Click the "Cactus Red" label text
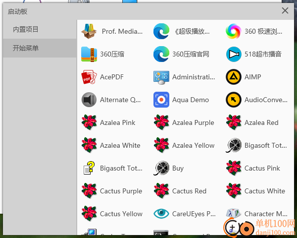 tap(189, 191)
